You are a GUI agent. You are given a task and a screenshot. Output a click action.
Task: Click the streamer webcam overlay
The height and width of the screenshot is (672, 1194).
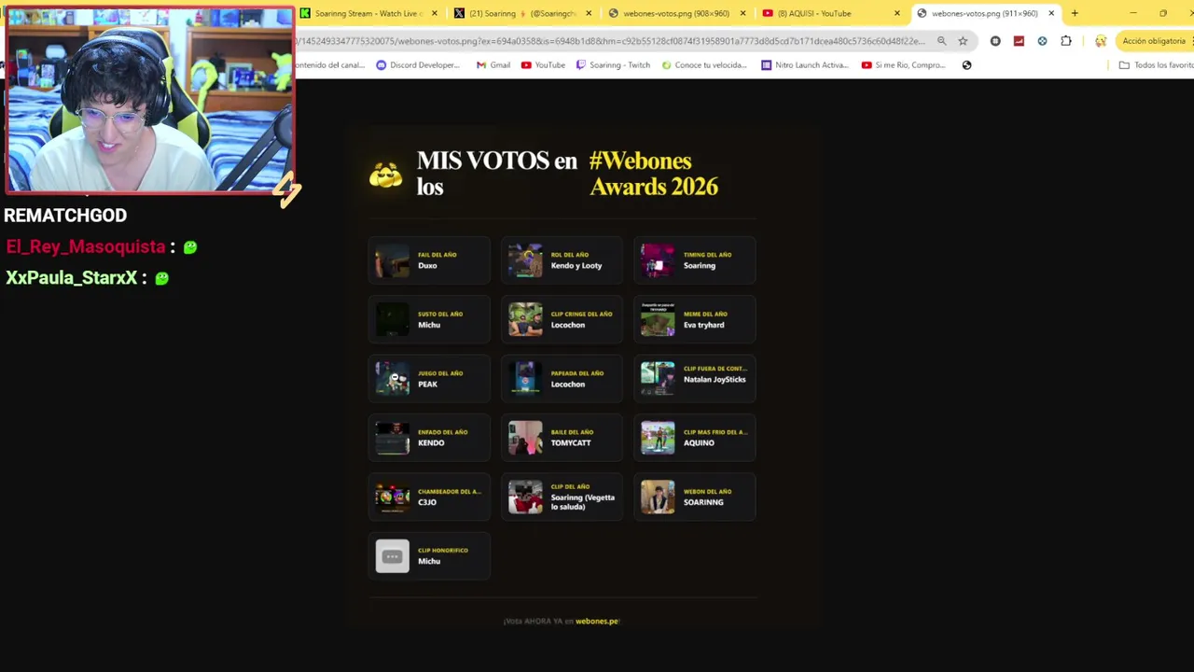[149, 100]
